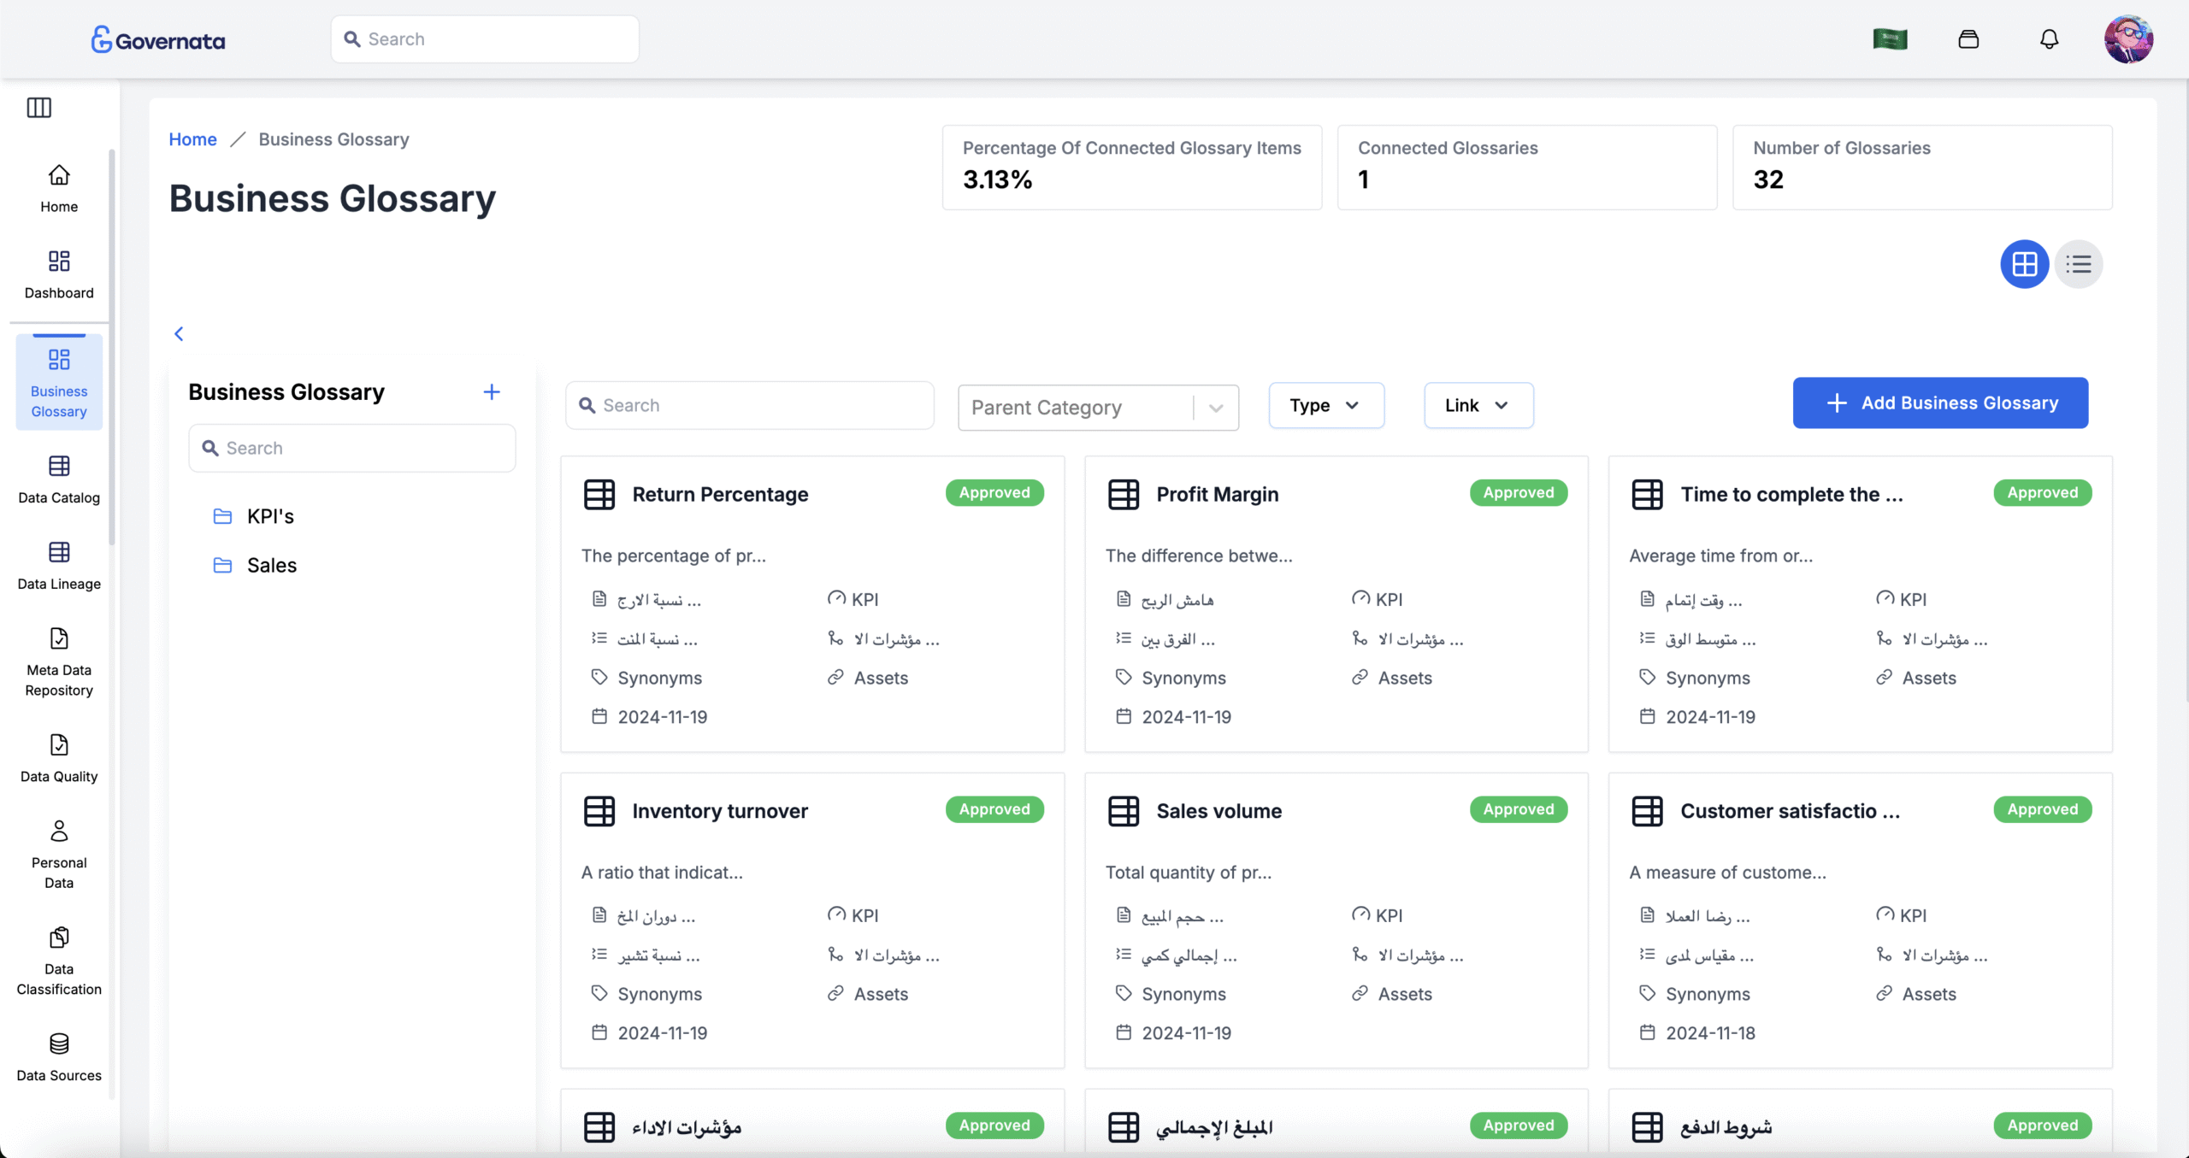The height and width of the screenshot is (1158, 2189).
Task: Click KPI type on Inventory turnover card
Action: (864, 915)
